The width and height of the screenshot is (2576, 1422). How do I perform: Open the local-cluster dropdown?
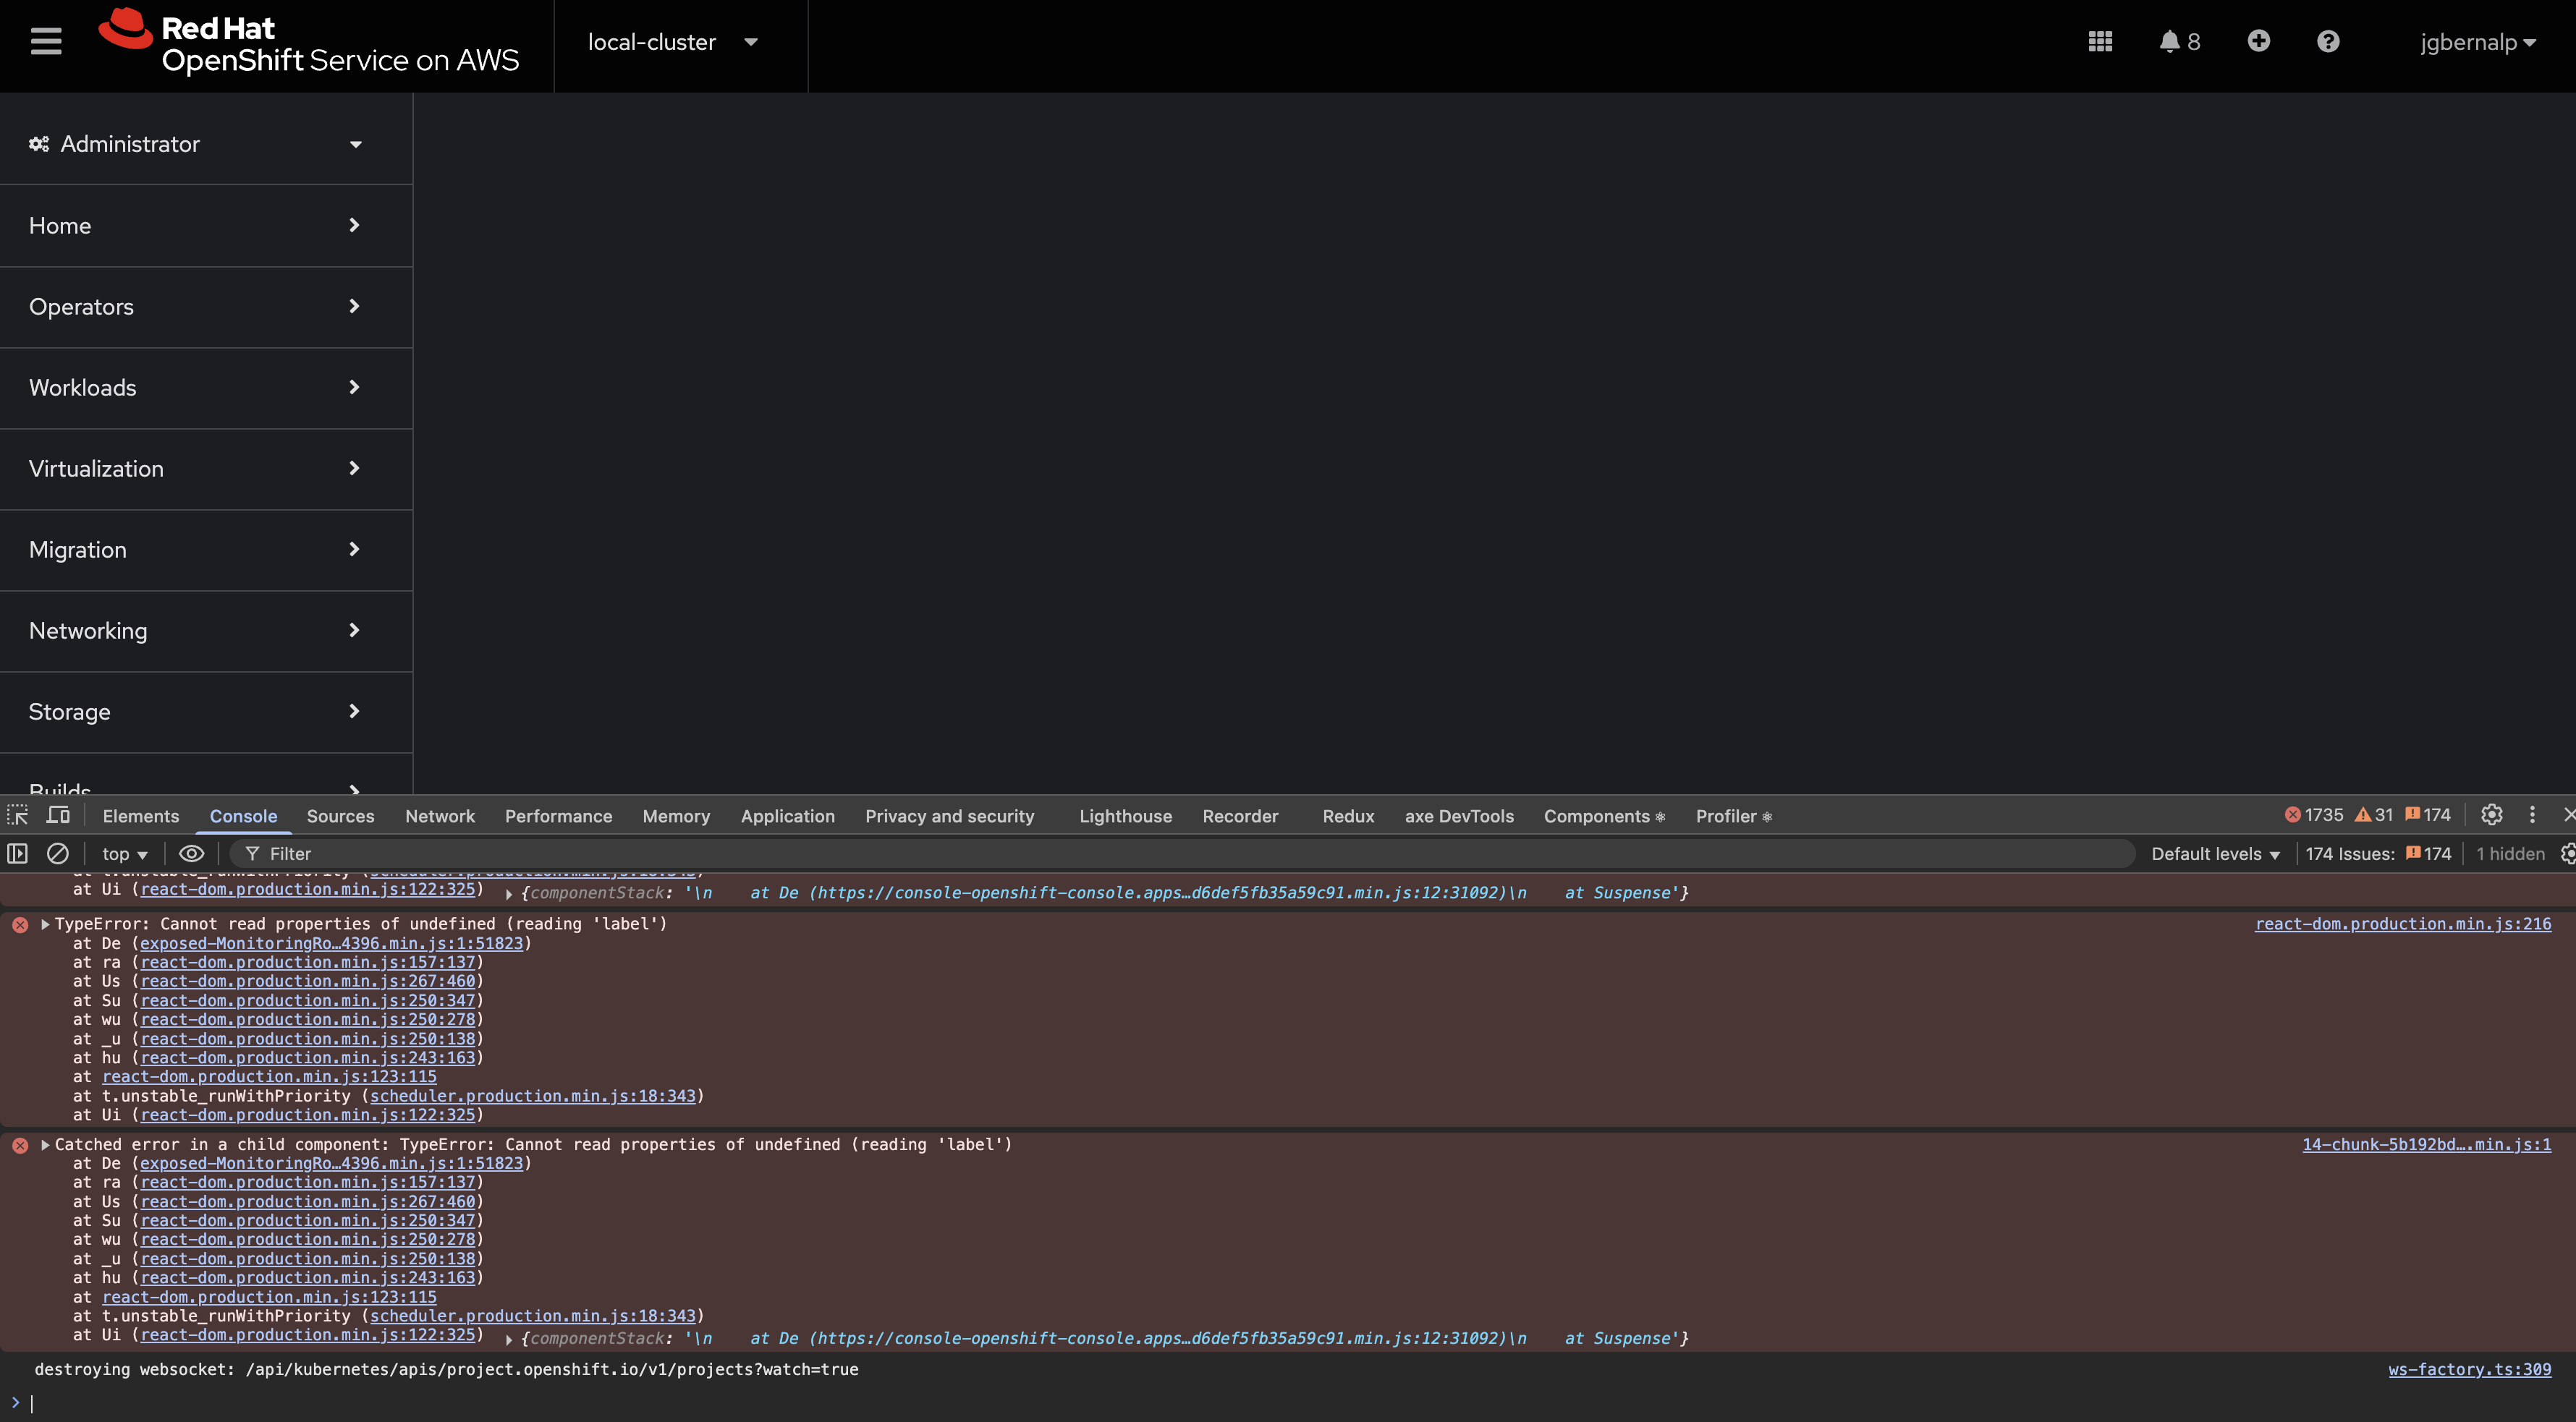click(x=672, y=43)
